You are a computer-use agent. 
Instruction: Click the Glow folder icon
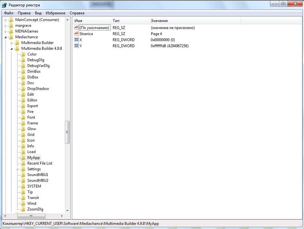(x=23, y=129)
